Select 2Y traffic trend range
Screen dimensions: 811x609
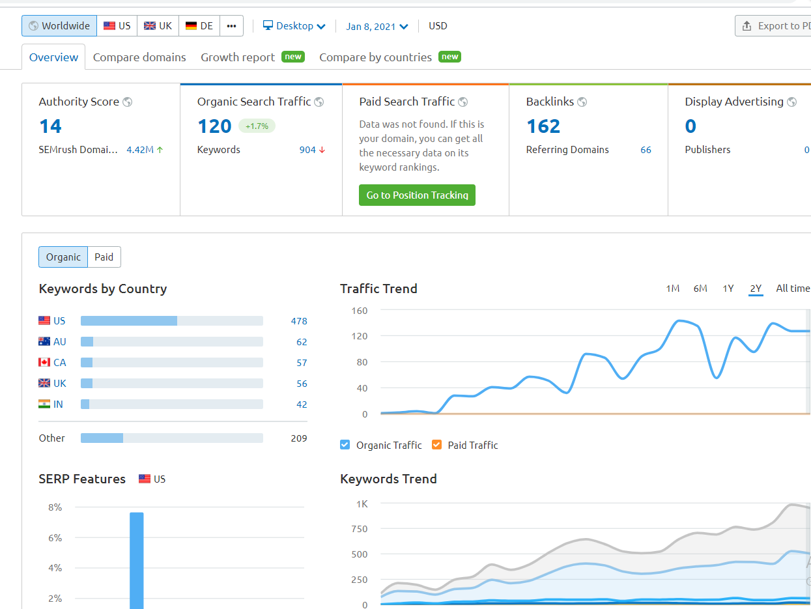[x=756, y=289]
